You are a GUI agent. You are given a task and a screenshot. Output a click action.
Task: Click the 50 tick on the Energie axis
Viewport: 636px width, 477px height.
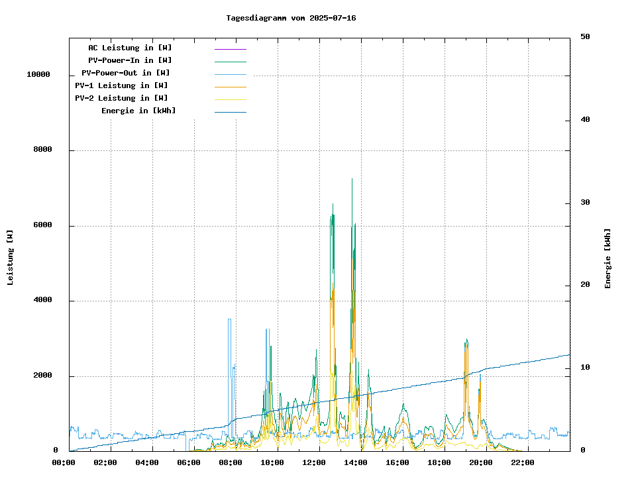[x=585, y=37]
